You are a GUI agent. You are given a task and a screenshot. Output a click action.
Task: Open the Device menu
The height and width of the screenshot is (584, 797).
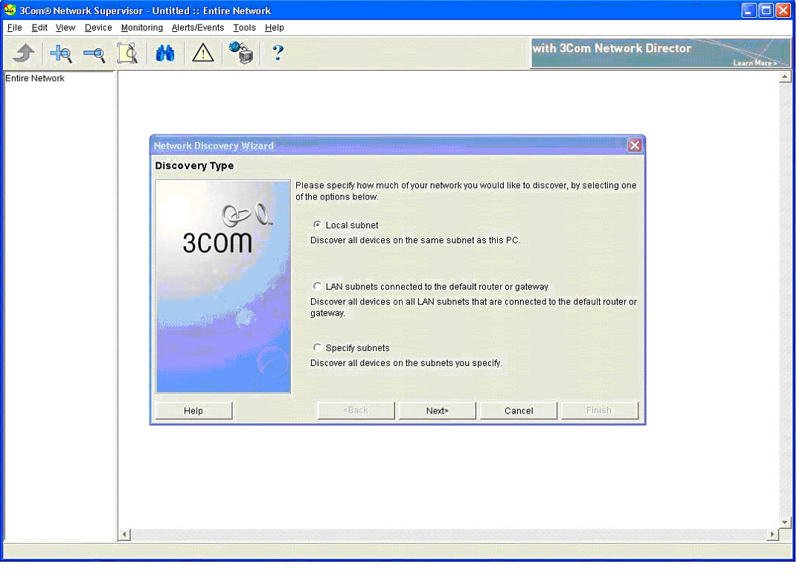(x=98, y=28)
